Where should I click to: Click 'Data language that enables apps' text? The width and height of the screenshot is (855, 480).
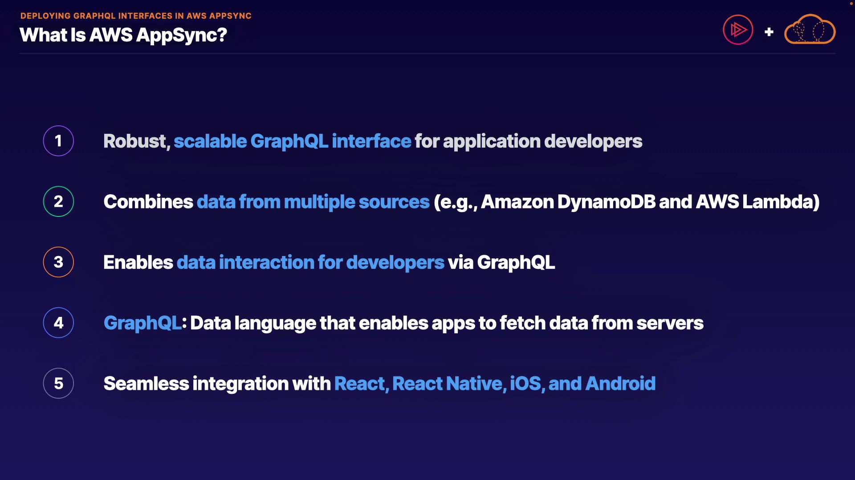[x=332, y=323]
